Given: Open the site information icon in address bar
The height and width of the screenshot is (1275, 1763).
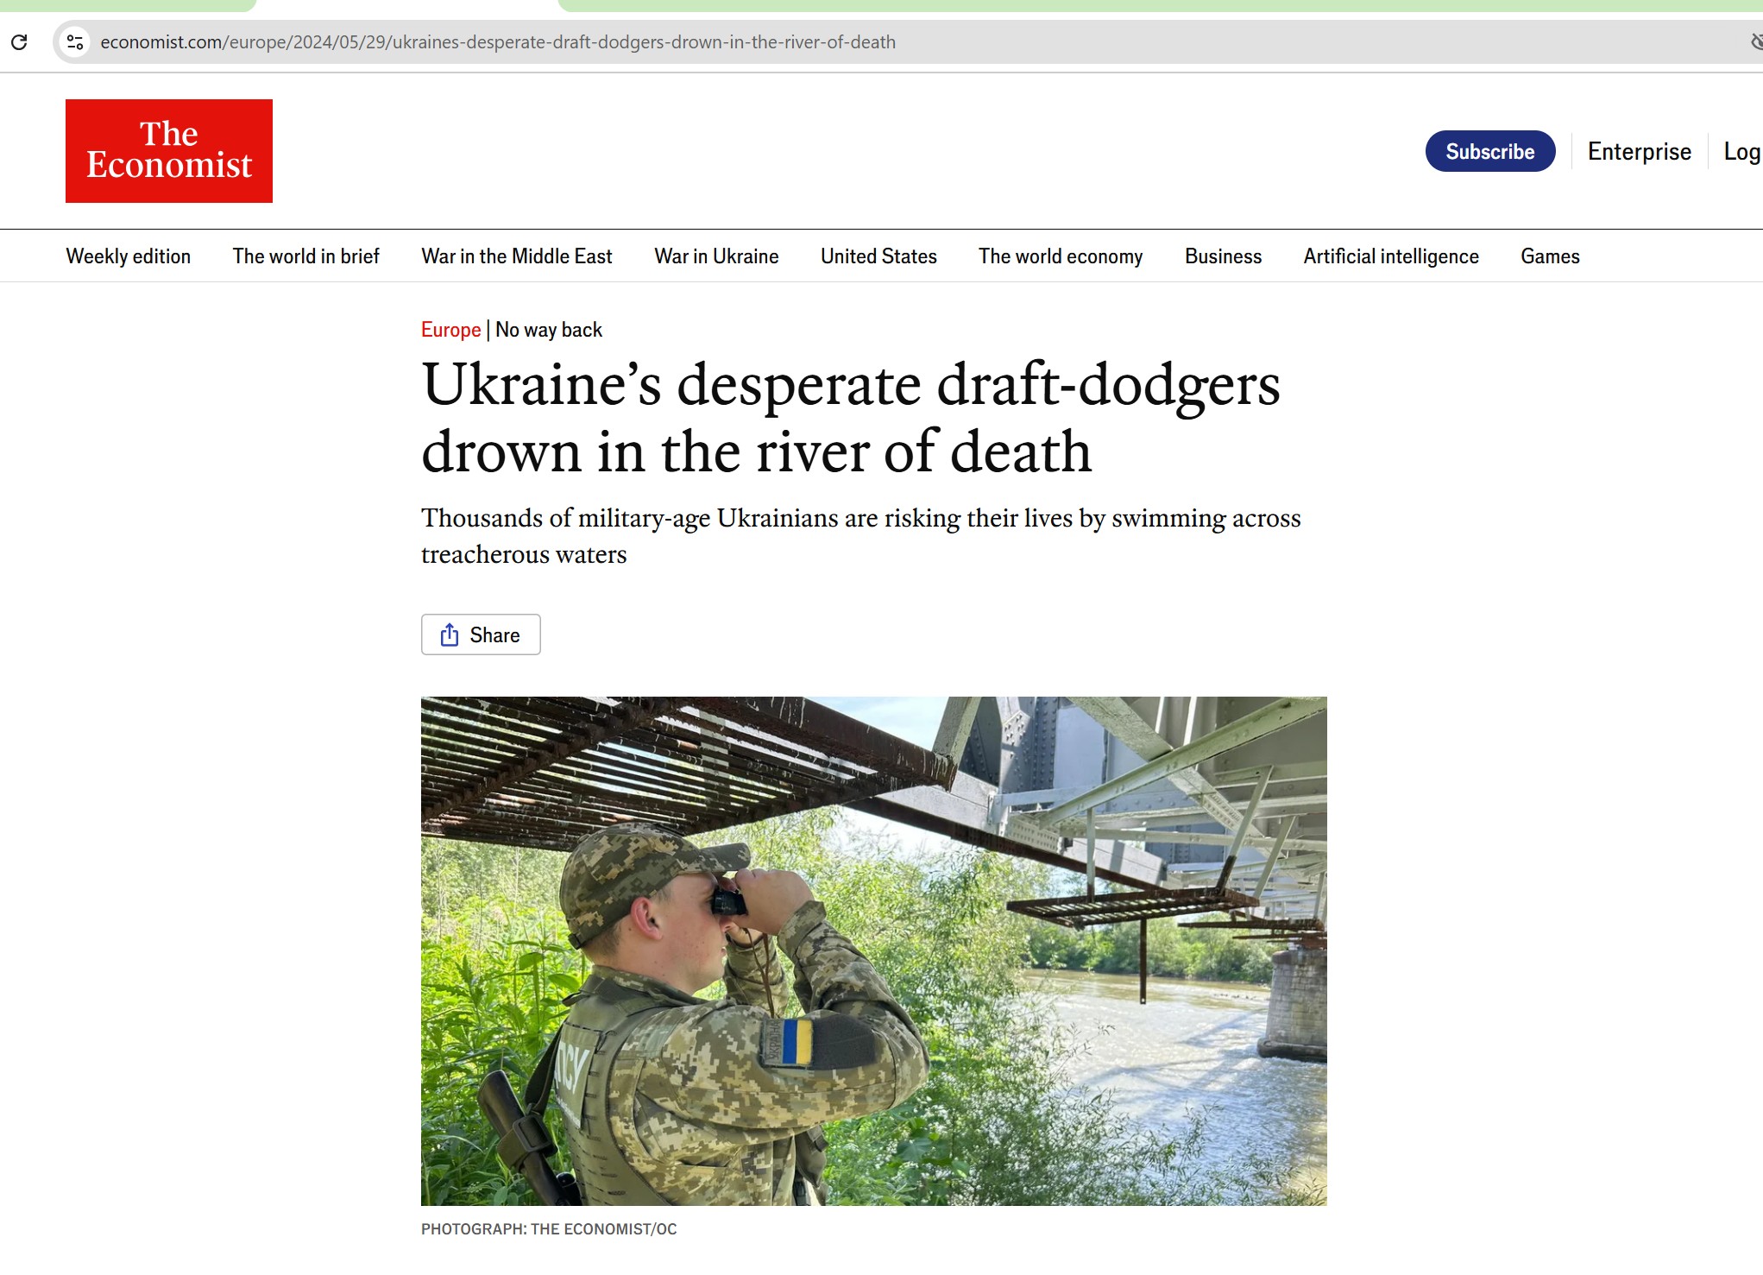Looking at the screenshot, I should [75, 41].
